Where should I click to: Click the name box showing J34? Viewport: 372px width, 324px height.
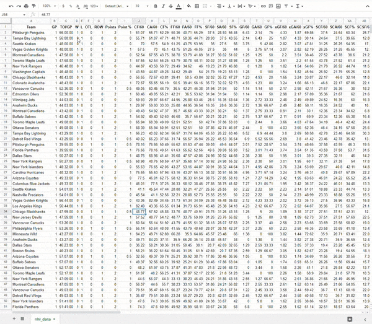[x=13, y=15]
